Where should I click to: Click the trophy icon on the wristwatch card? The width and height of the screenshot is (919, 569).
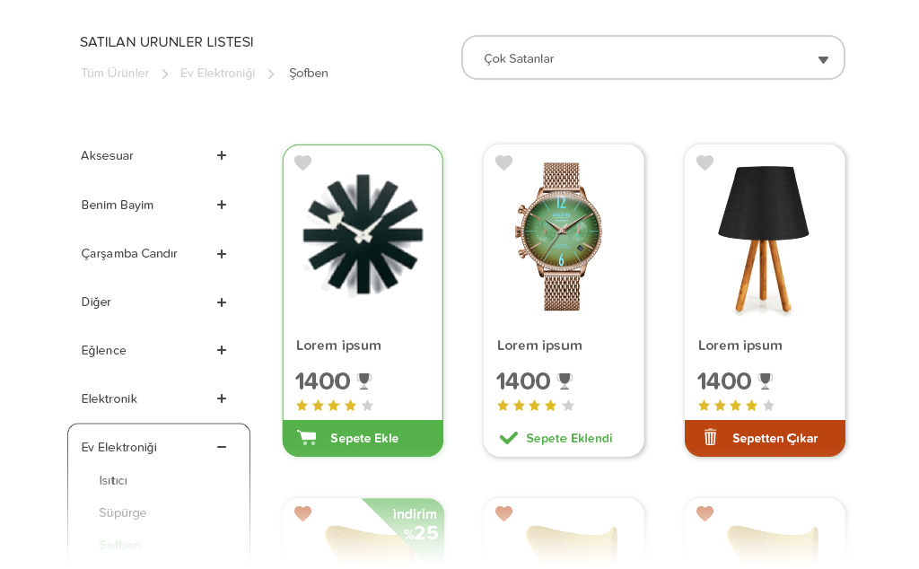coord(565,381)
